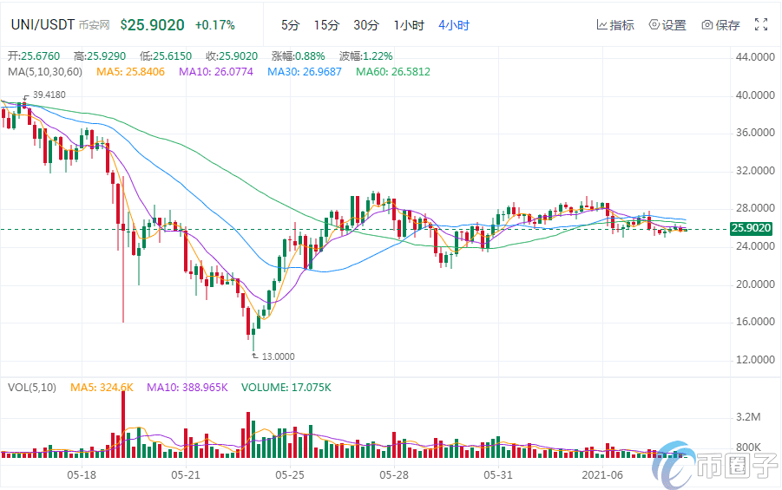The width and height of the screenshot is (782, 490).
Task: Click the UNI/USDT pair title
Action: tap(43, 25)
